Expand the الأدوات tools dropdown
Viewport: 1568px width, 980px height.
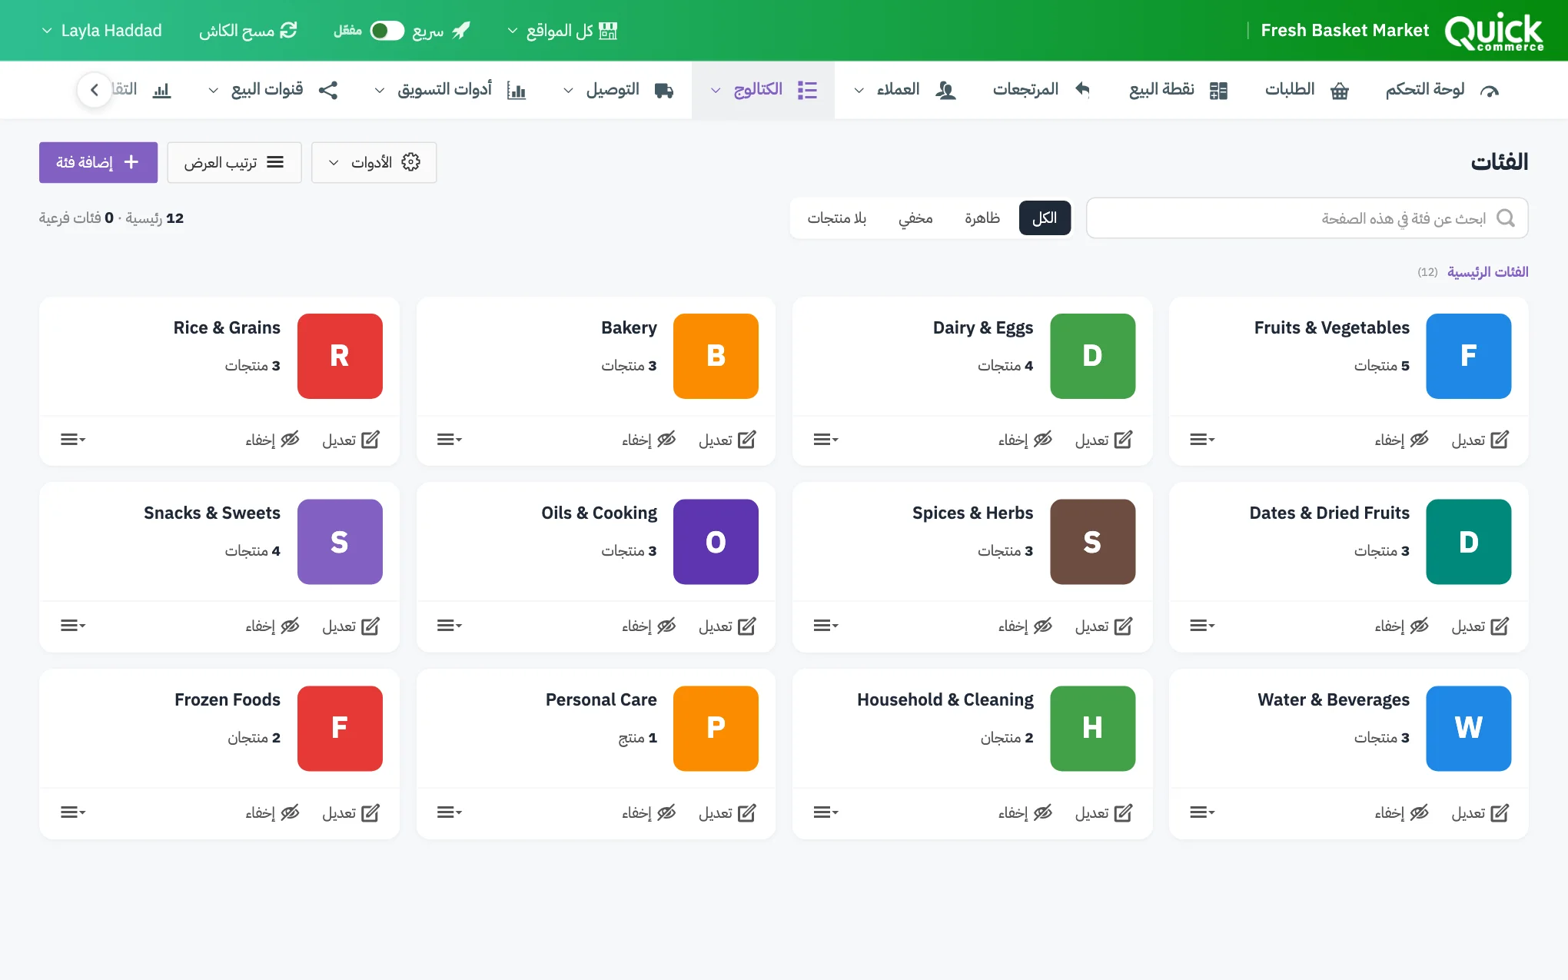click(x=374, y=162)
